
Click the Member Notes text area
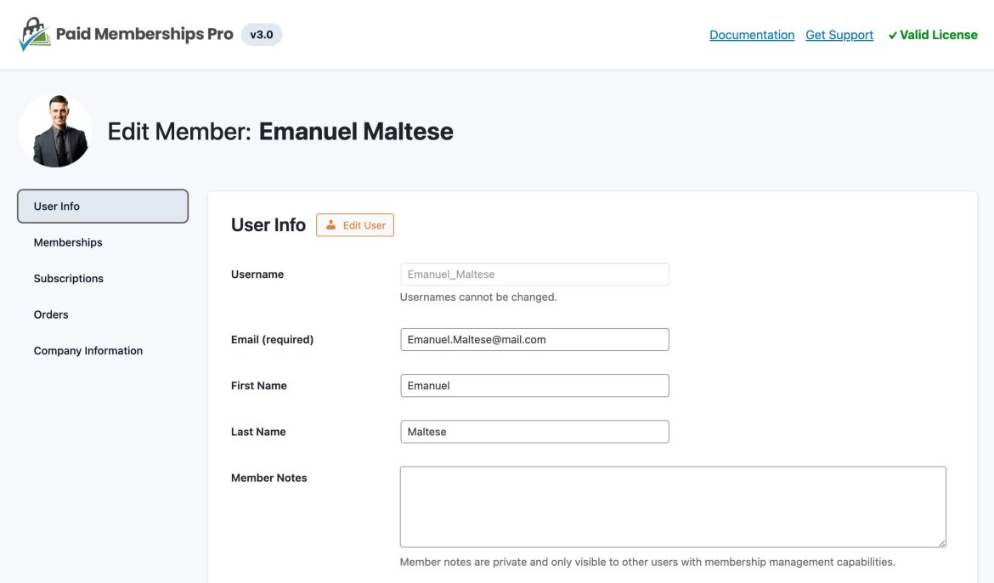tap(671, 506)
